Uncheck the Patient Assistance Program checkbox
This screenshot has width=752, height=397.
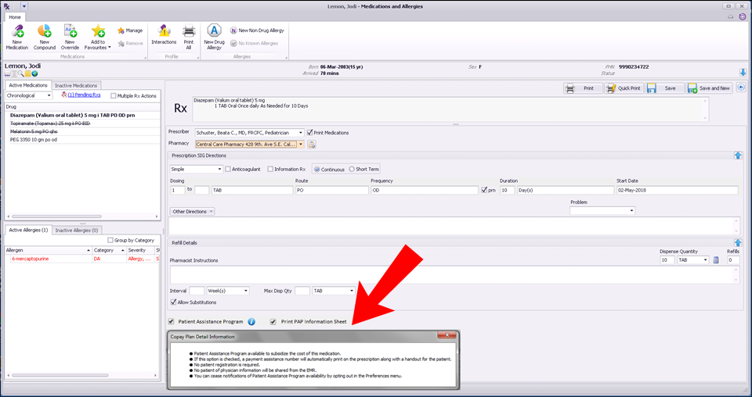tap(172, 321)
